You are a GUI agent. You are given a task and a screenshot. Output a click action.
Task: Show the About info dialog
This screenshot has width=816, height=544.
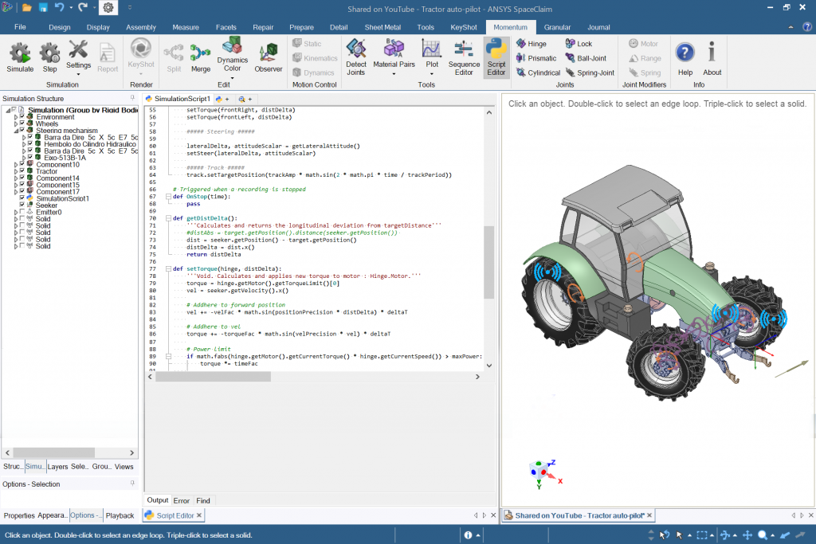(712, 58)
